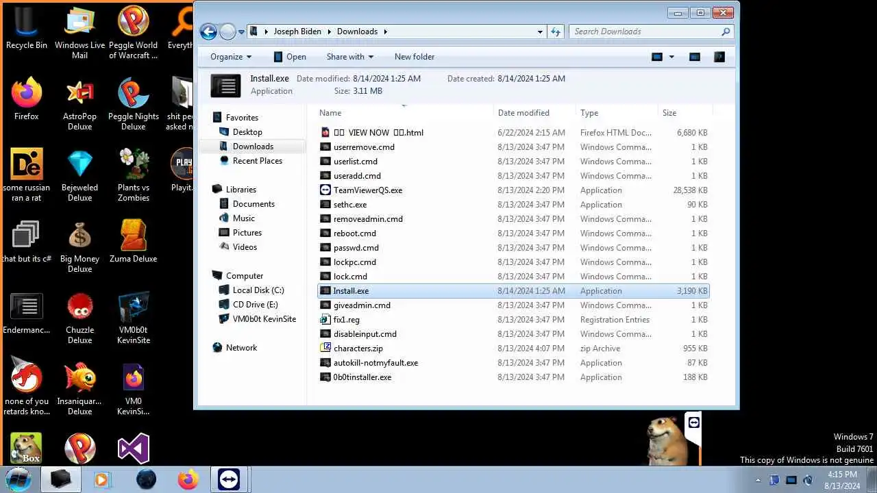
Task: Show hidden tray icons arrow
Action: (758, 480)
